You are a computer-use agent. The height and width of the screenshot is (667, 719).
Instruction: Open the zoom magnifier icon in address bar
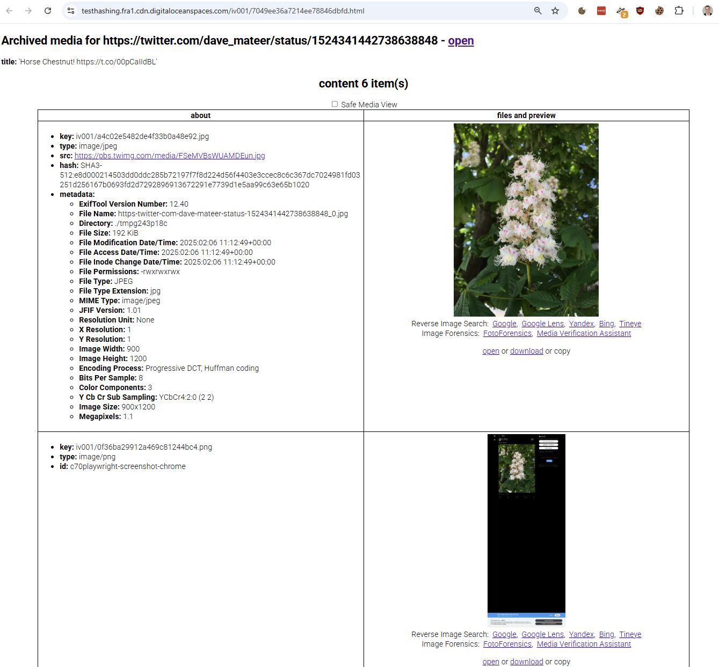(538, 11)
